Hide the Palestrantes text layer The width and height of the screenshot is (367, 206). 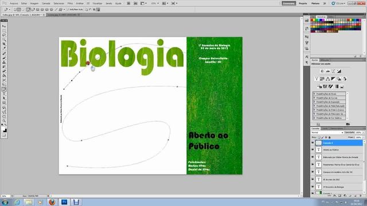313,164
